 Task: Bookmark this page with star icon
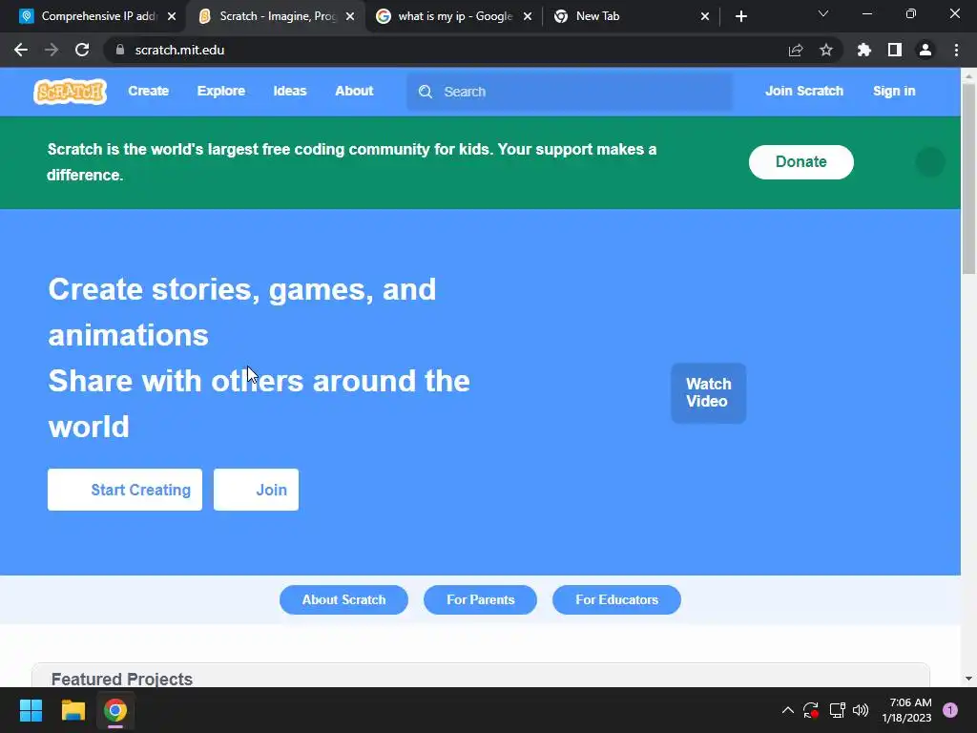coord(826,50)
